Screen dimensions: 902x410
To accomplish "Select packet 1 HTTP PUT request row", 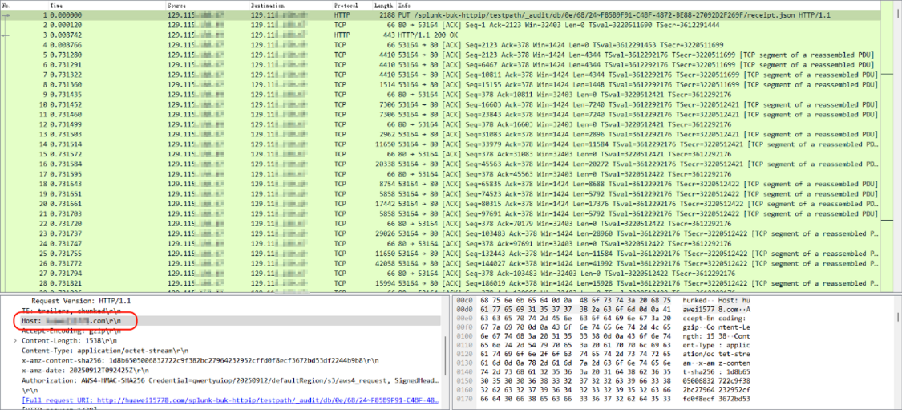I will 449,15.
